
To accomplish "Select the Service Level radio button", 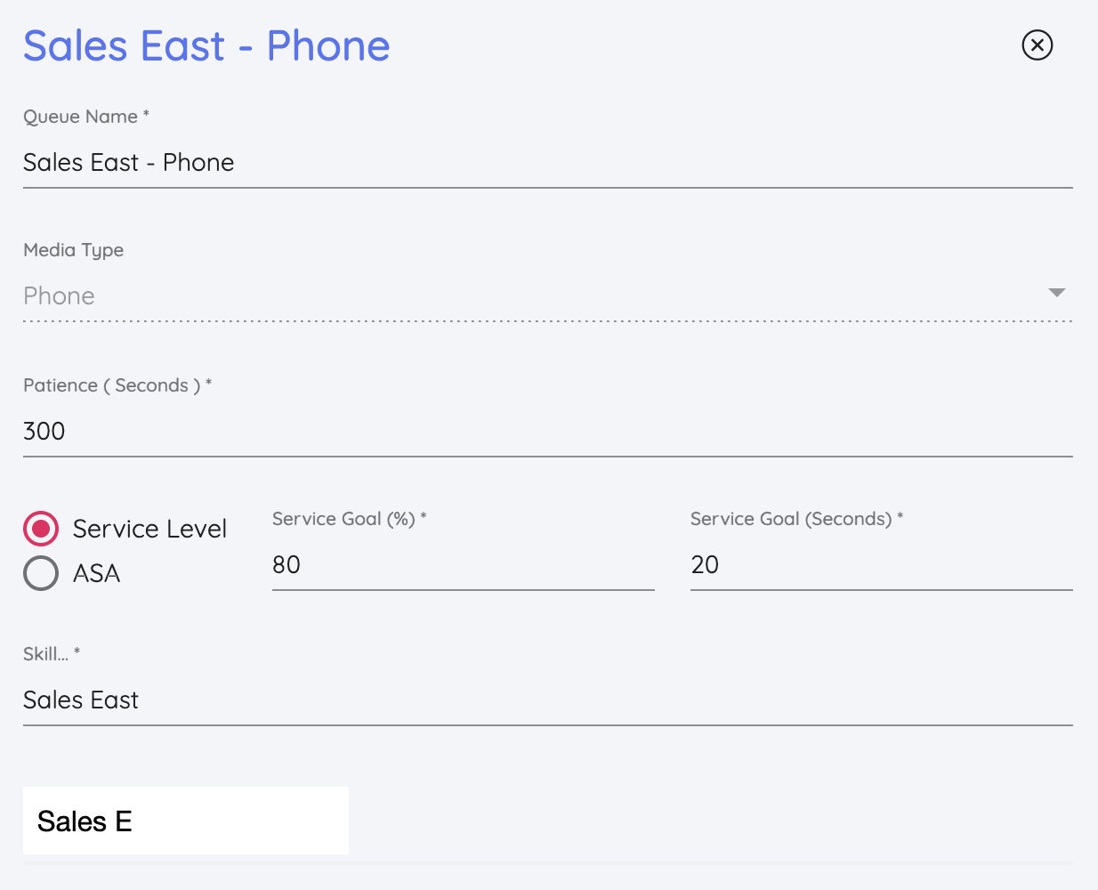I will pyautogui.click(x=40, y=529).
